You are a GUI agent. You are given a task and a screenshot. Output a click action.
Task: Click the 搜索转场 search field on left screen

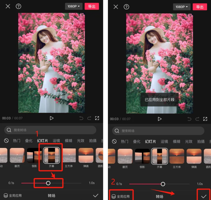[50, 130]
